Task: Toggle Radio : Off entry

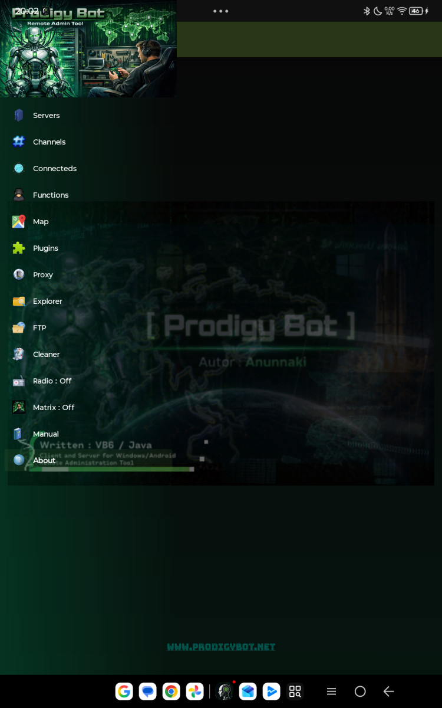Action: (88, 381)
